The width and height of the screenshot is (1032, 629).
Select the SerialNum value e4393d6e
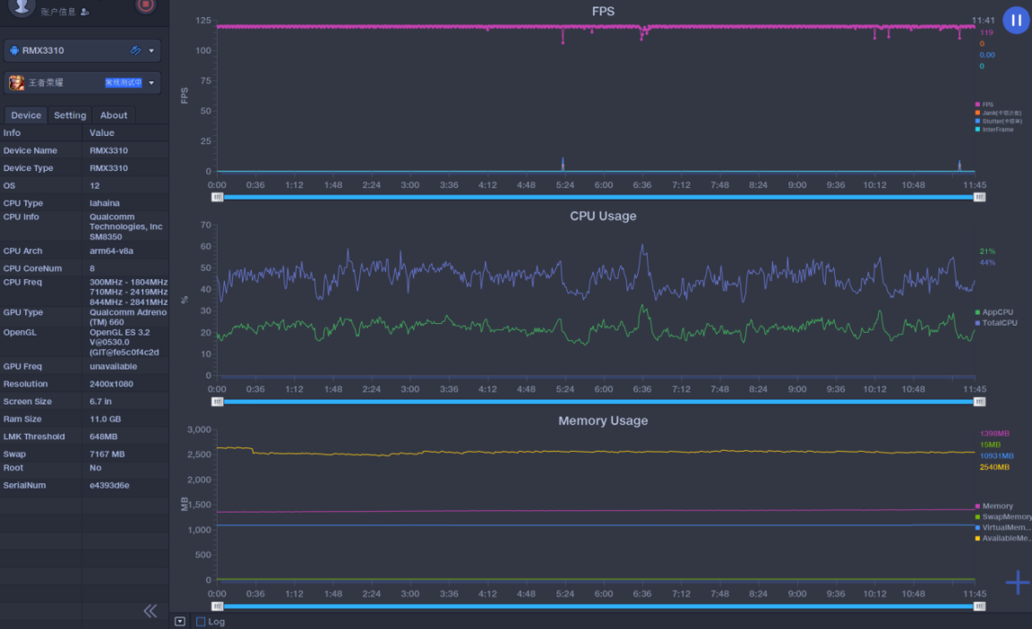[109, 486]
